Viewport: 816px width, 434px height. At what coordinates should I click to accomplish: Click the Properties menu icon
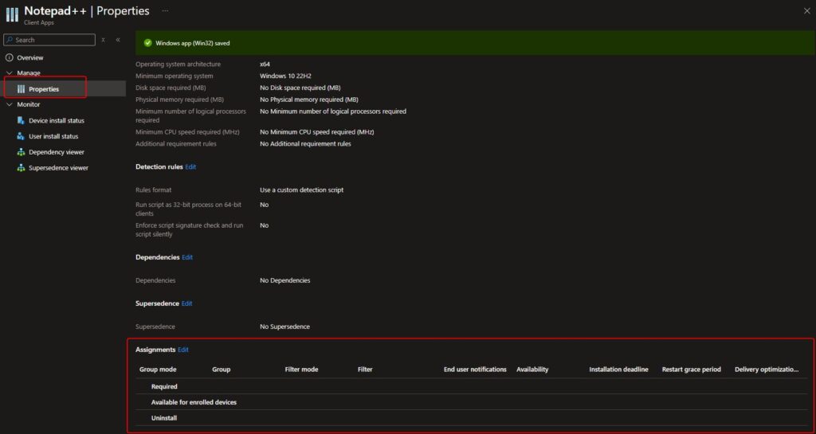point(21,89)
